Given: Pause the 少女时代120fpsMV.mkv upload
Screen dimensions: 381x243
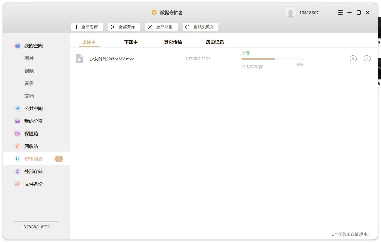Looking at the screenshot, I should point(353,59).
